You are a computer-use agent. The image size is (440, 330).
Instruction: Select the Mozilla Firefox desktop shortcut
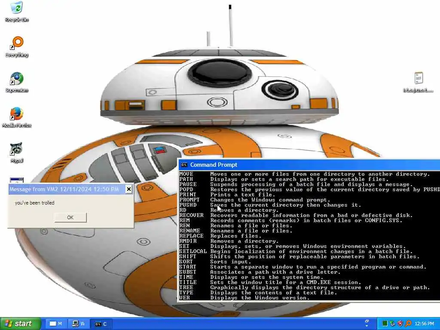[17, 117]
